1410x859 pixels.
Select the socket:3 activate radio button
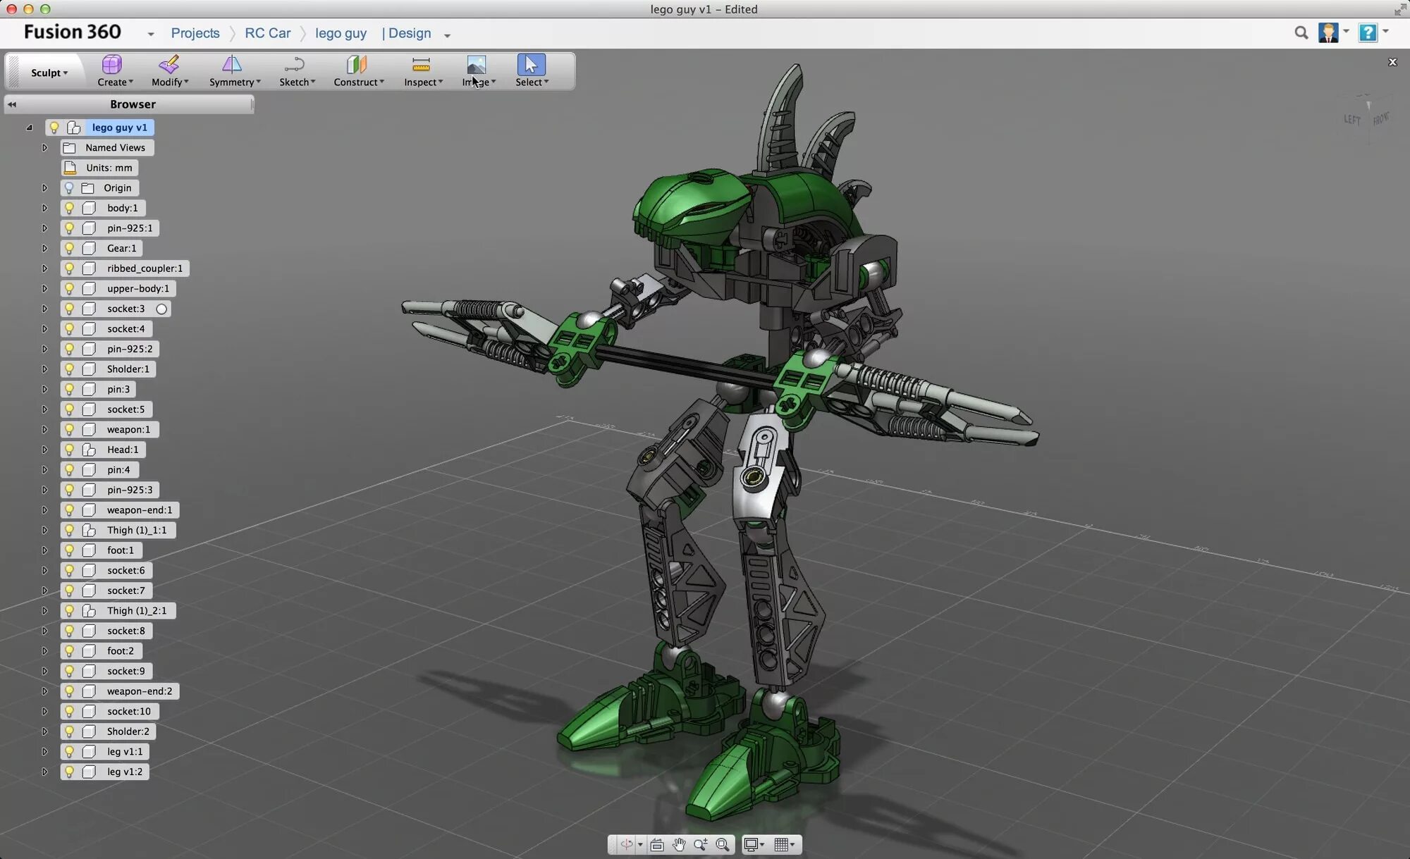[x=161, y=309]
